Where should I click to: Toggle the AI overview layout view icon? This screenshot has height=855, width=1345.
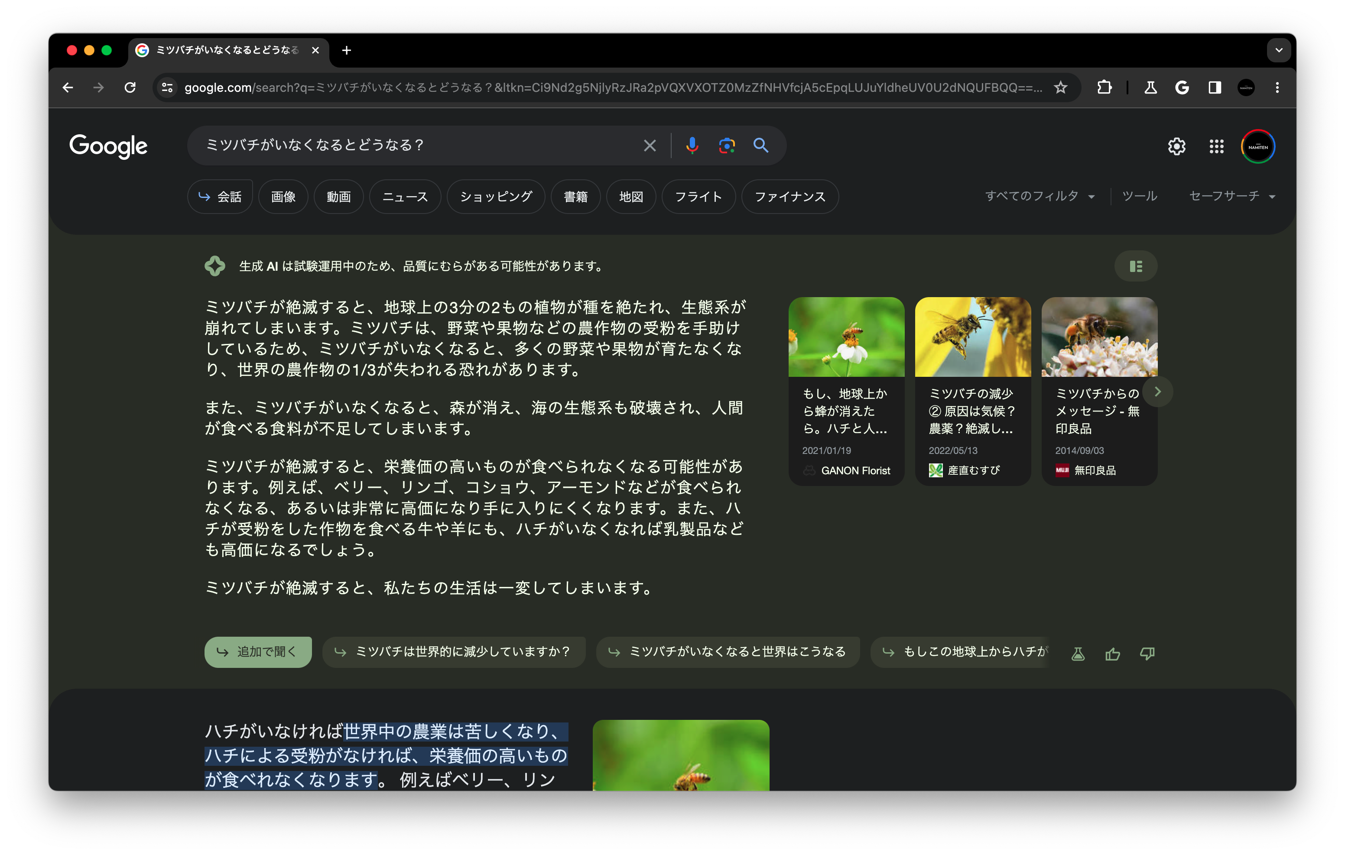1136,266
